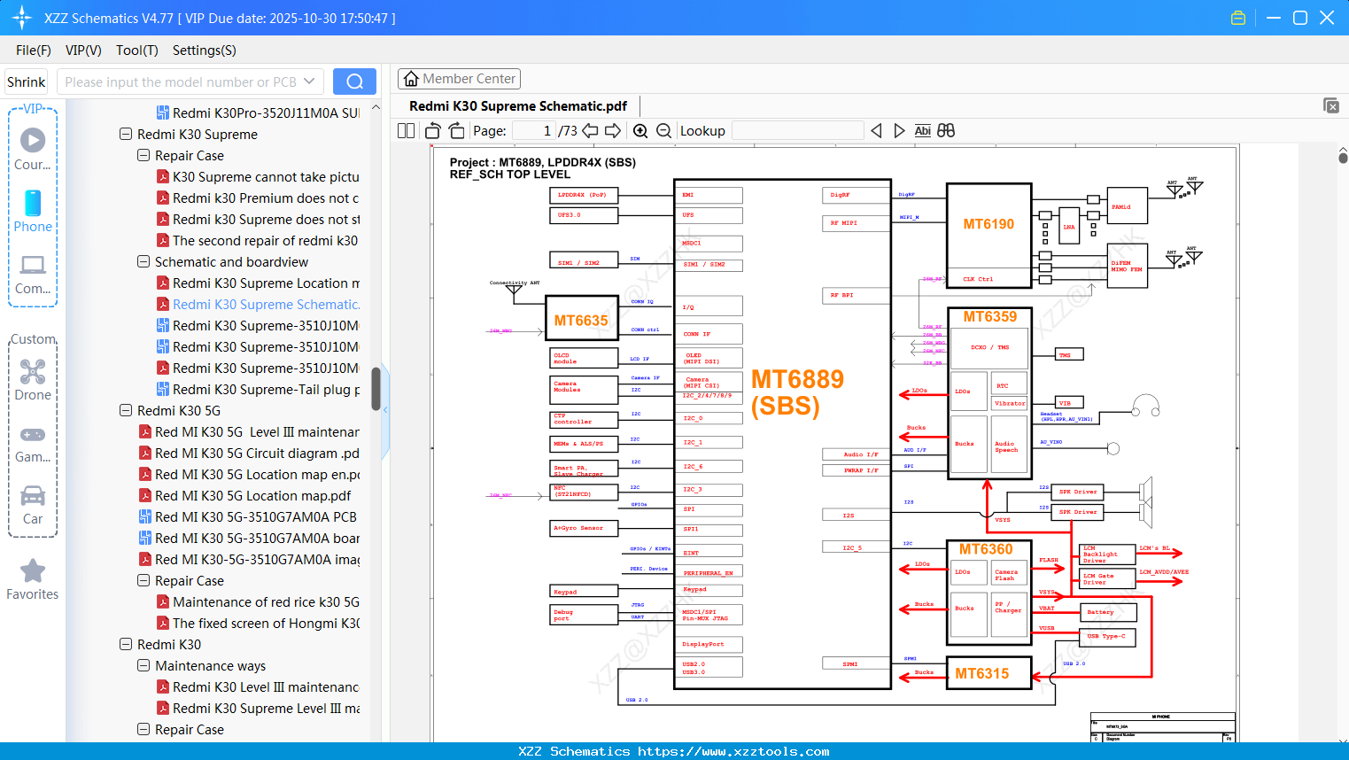
Task: Open the Tool menu
Action: coord(136,50)
